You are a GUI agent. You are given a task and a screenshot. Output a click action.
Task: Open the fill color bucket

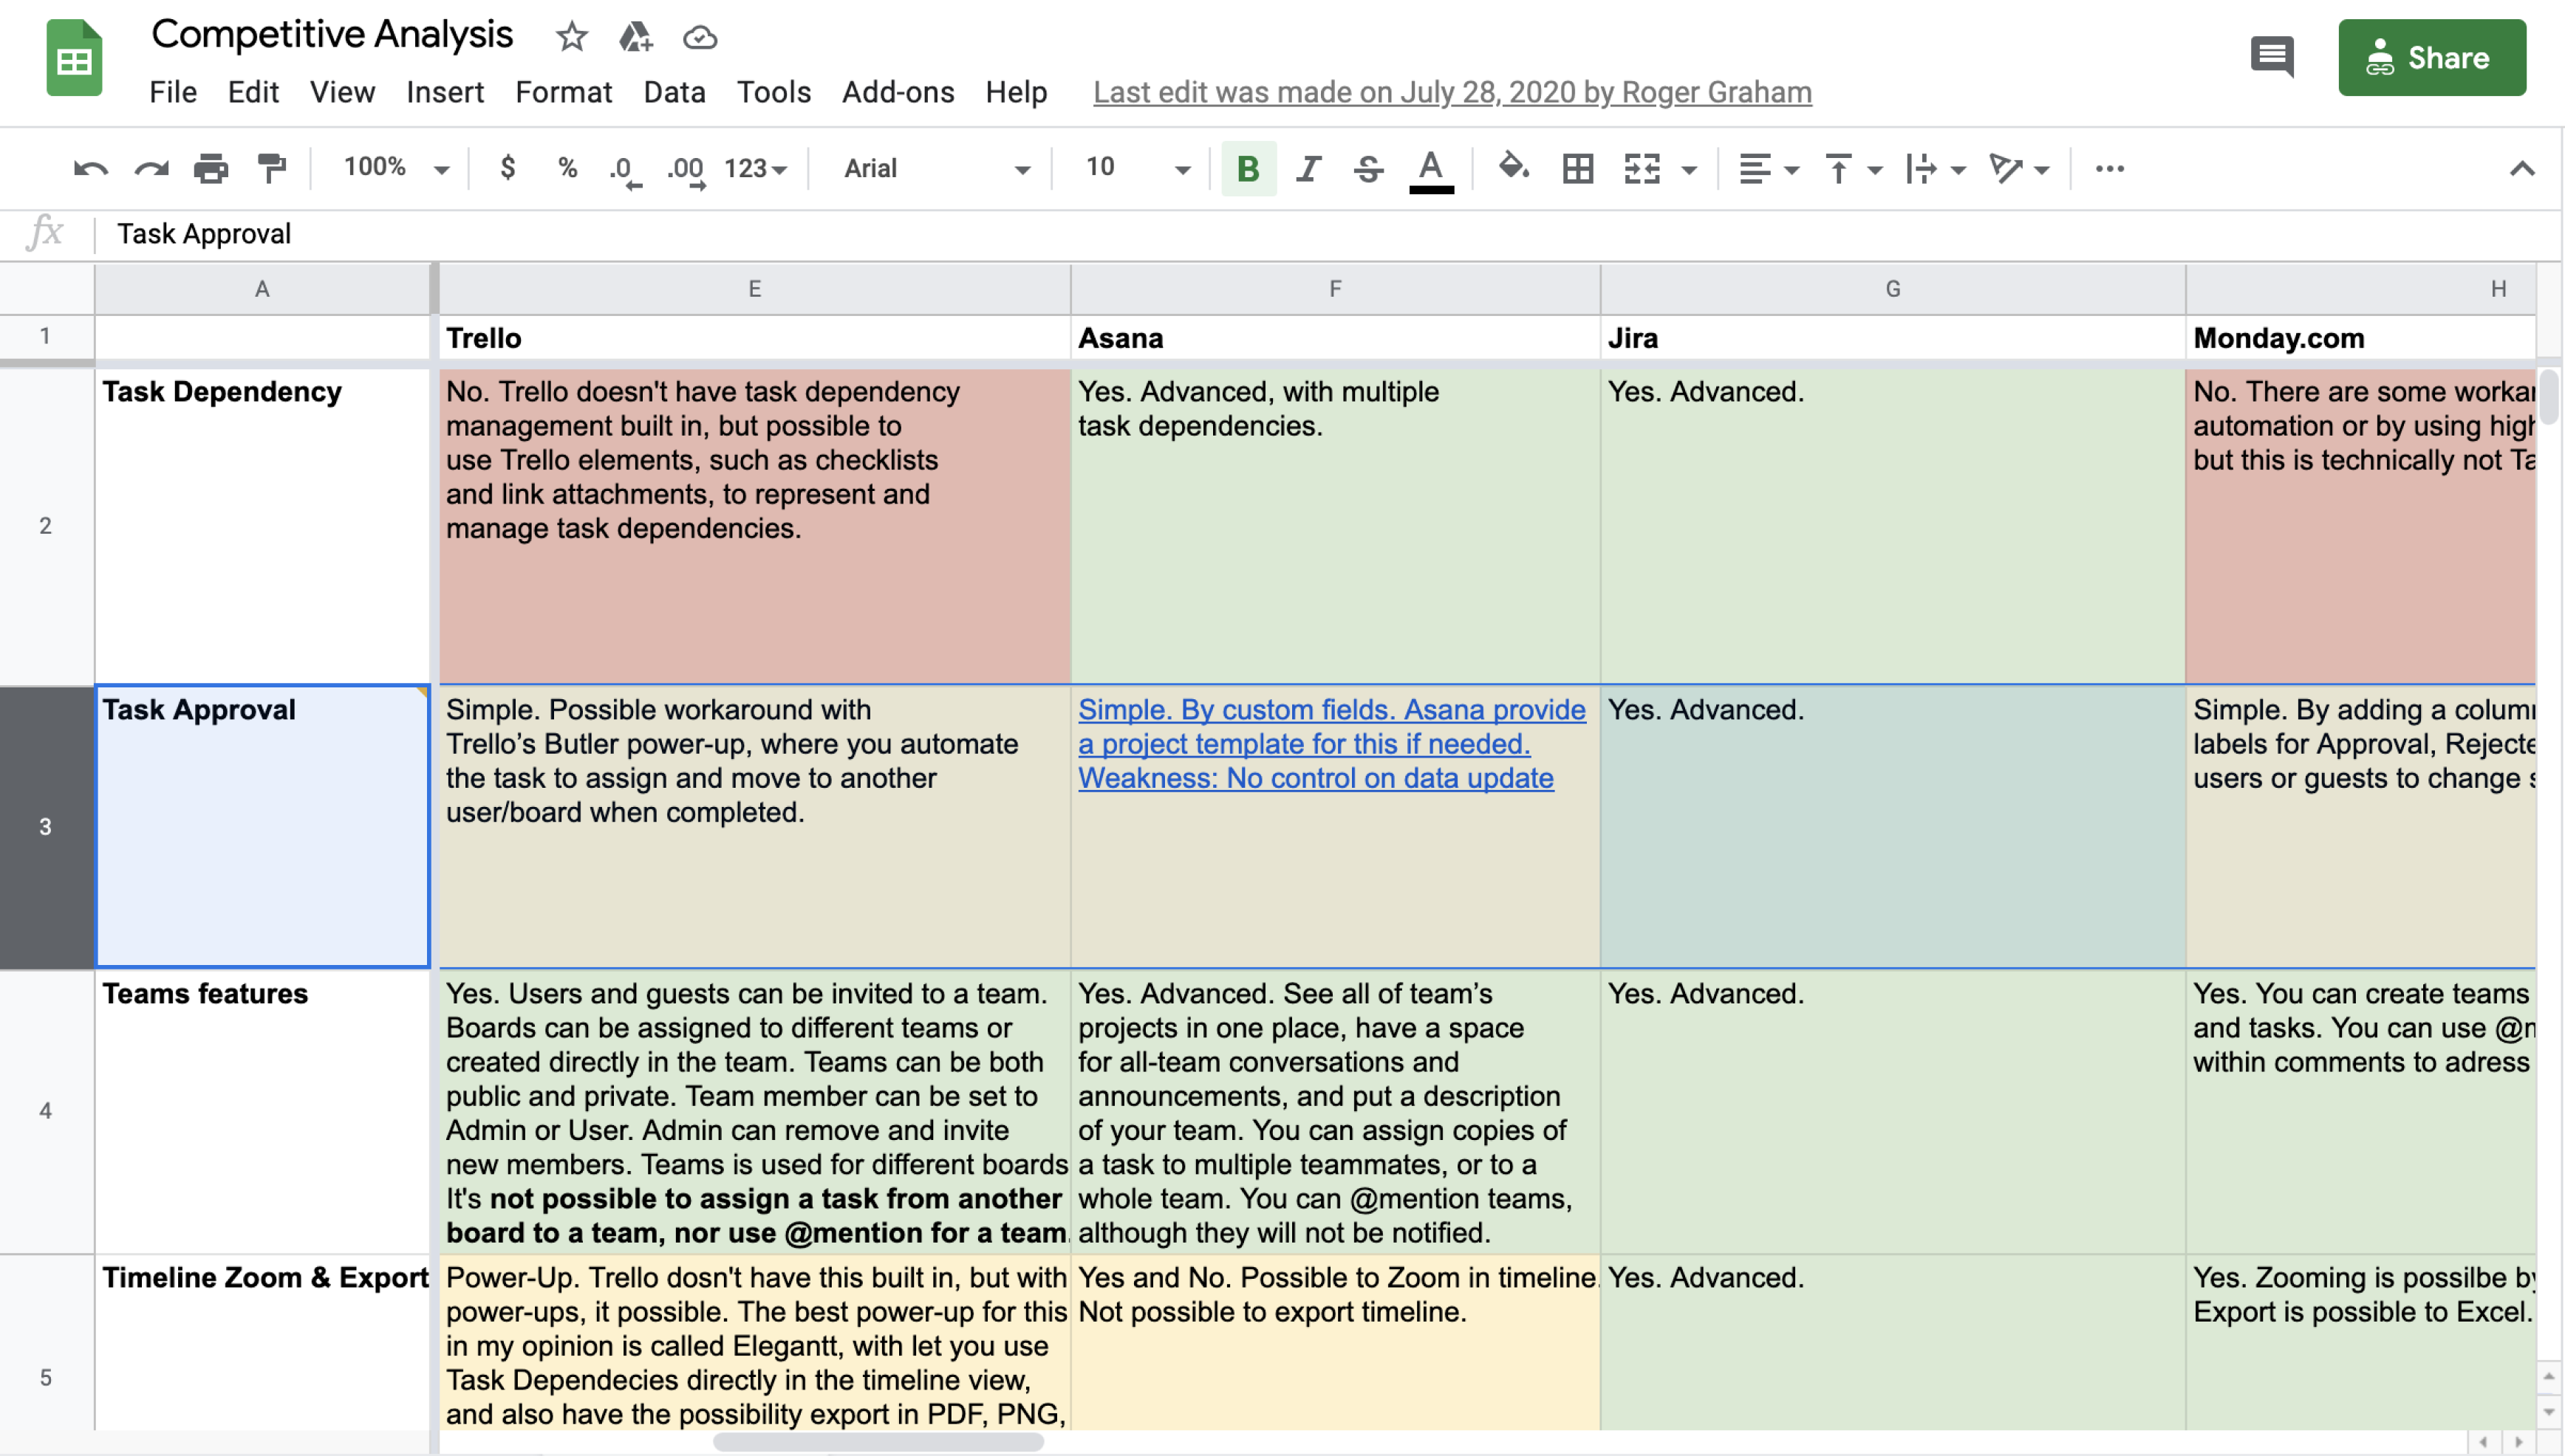point(1514,167)
